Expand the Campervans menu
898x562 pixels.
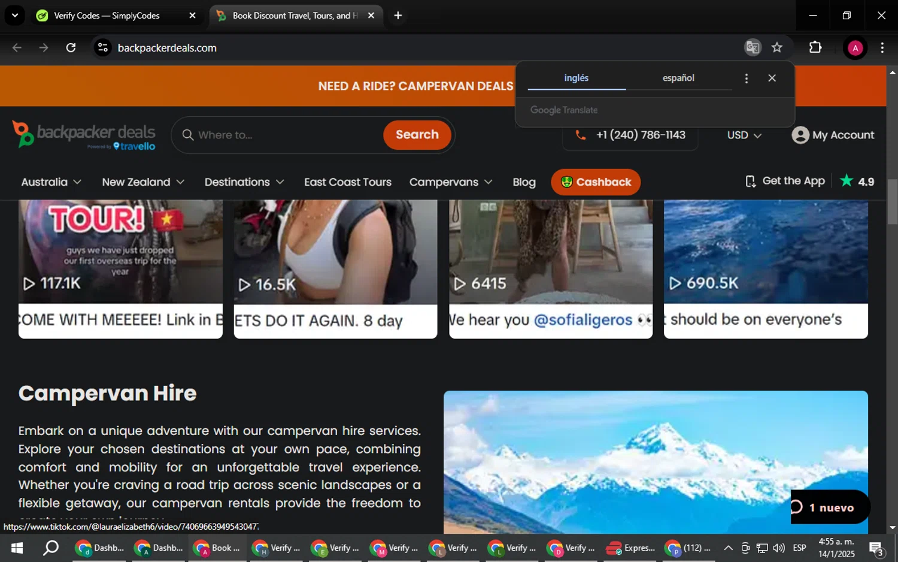451,182
